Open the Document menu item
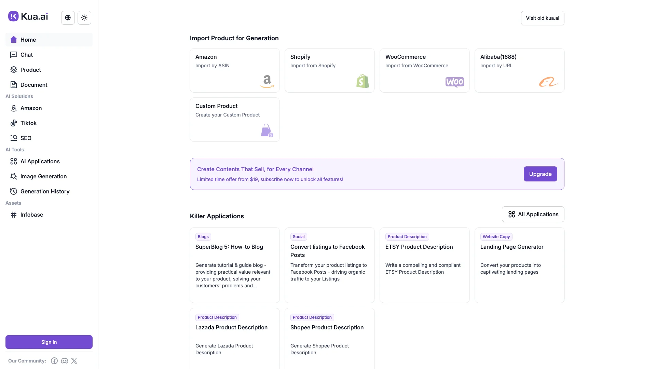Viewport: 656px width, 369px height. pos(49,85)
